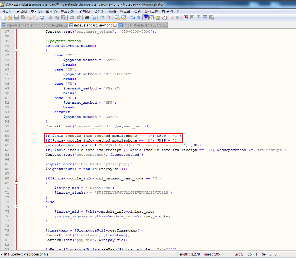Open the Document Map icon
This screenshot has width=296, height=258.
coord(158,17)
